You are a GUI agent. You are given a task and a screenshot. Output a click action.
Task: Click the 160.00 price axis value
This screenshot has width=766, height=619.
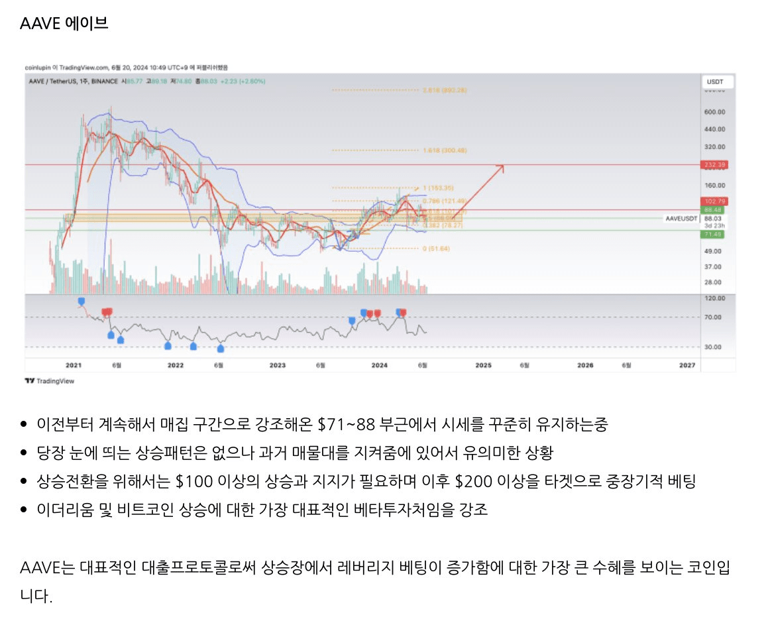(x=714, y=185)
